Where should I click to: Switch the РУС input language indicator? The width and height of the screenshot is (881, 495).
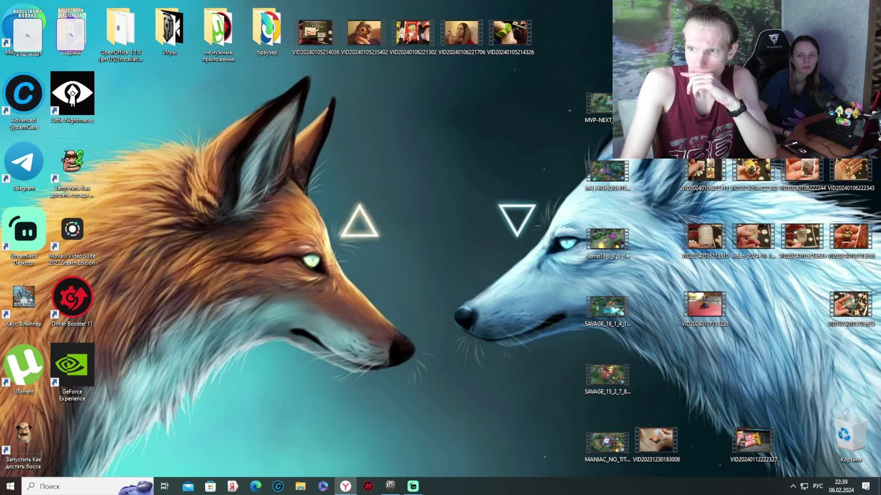(x=818, y=486)
